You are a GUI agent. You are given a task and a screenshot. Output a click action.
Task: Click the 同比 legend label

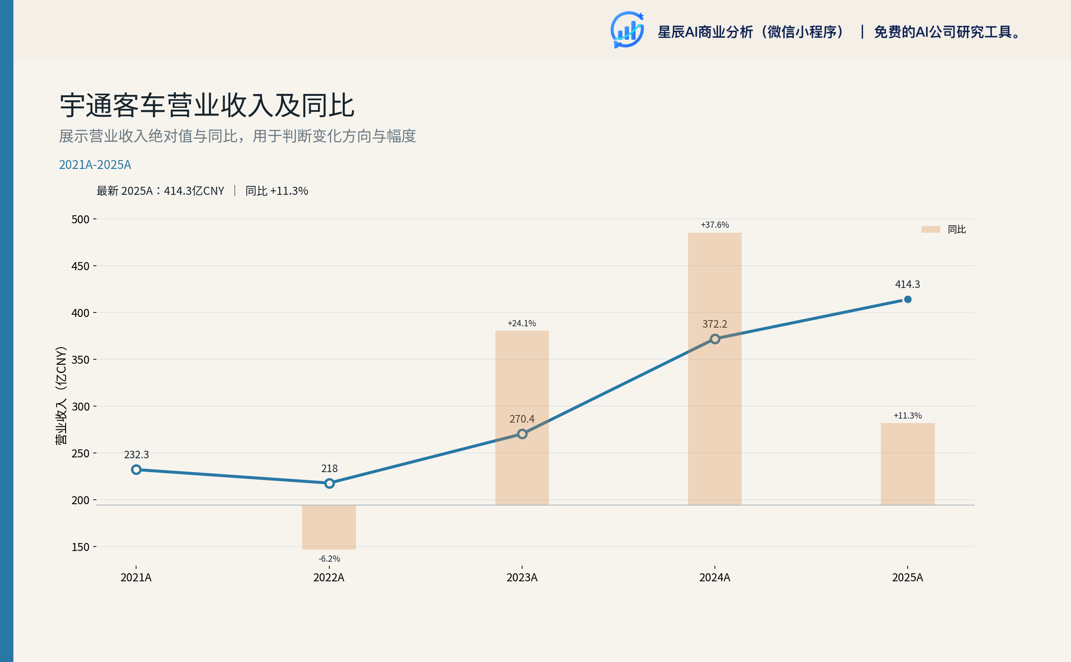[x=957, y=229]
